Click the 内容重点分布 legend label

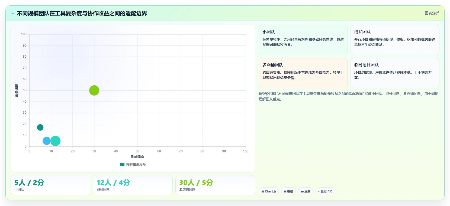pos(136,164)
